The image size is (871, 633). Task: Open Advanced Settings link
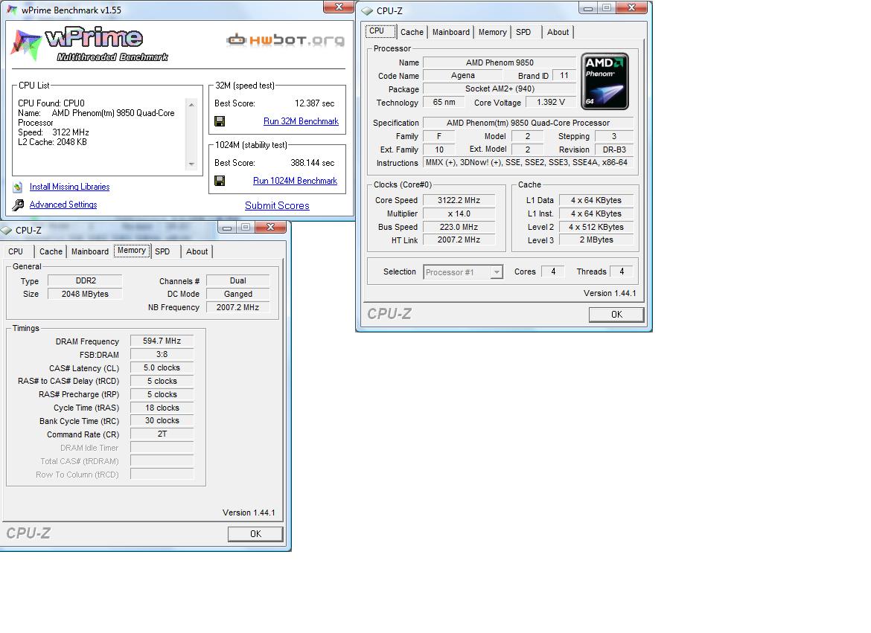(x=63, y=205)
